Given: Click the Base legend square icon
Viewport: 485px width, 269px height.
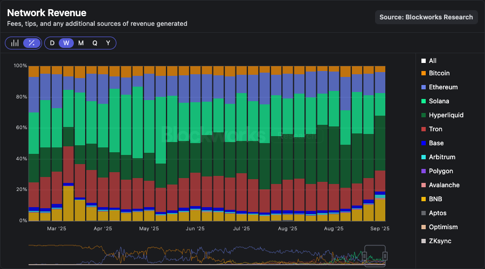Looking at the screenshot, I should tap(424, 143).
